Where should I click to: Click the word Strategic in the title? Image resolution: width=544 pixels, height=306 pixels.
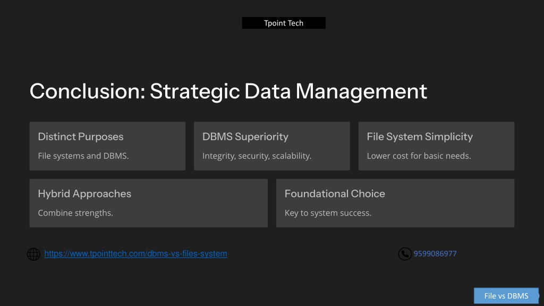194,91
